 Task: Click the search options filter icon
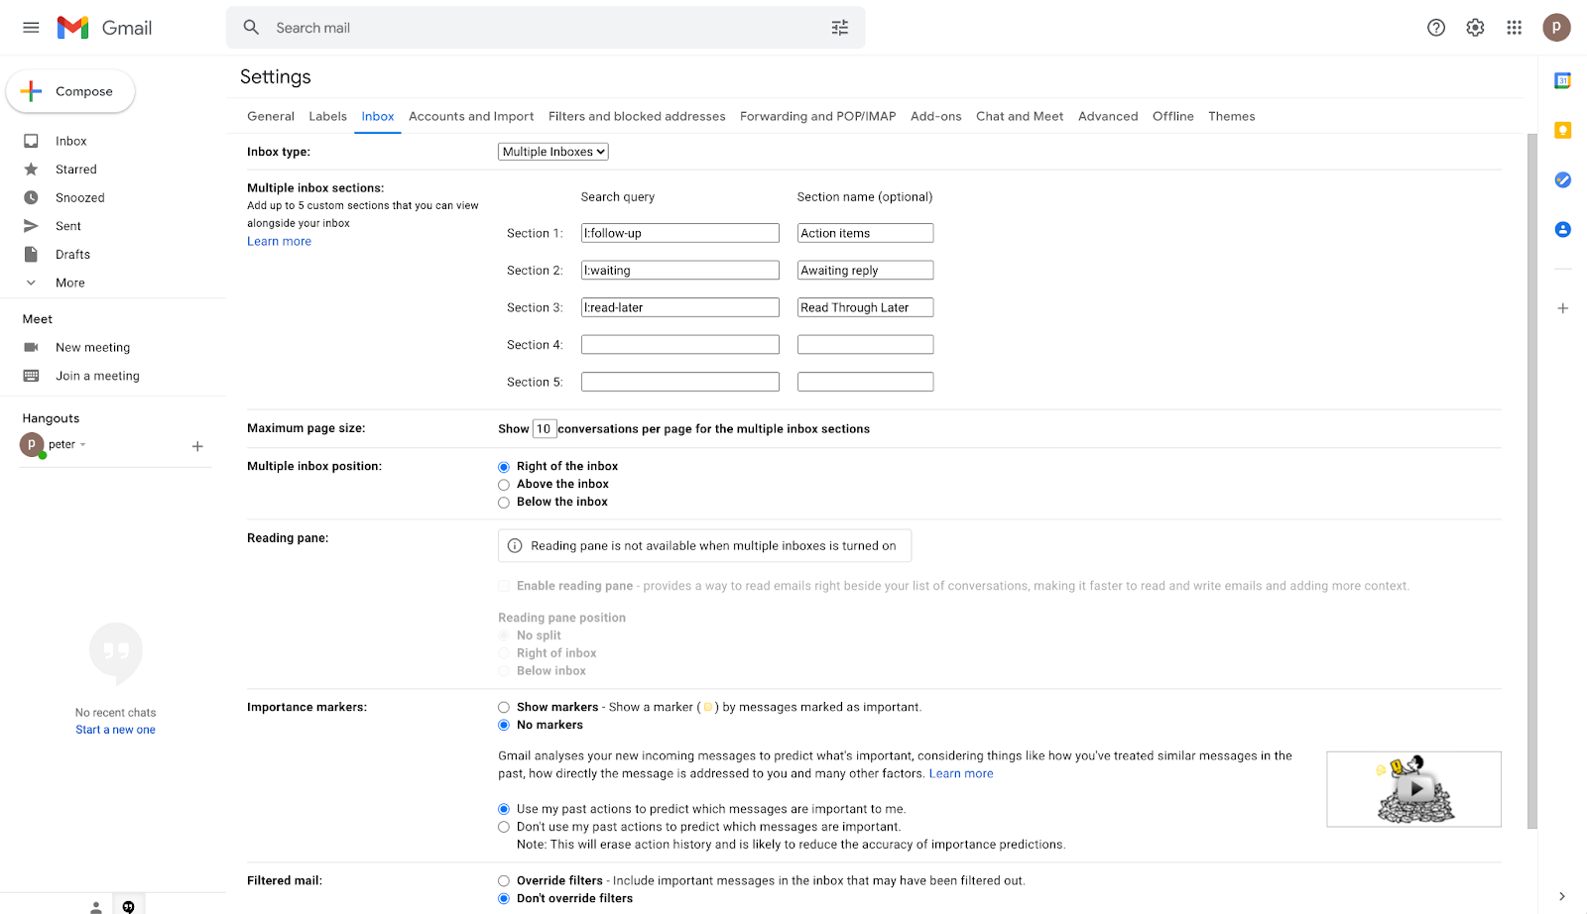point(839,28)
